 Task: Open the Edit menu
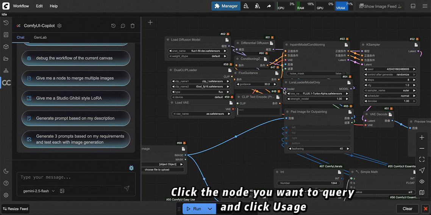(x=39, y=6)
